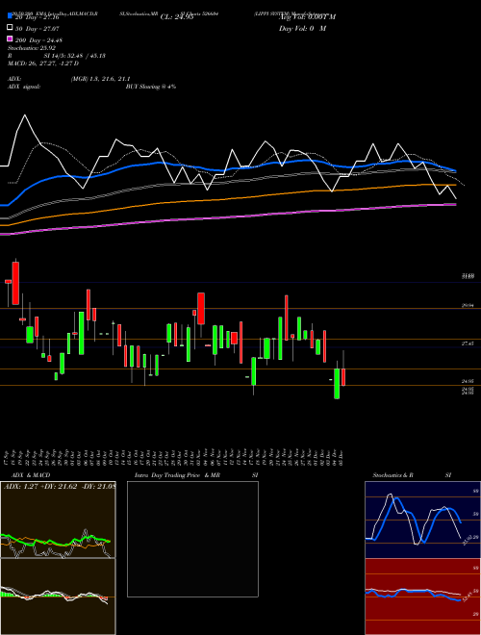The height and width of the screenshot is (635, 481).
Task: Click the white 50 Day legend swatch
Action: pos(10,28)
